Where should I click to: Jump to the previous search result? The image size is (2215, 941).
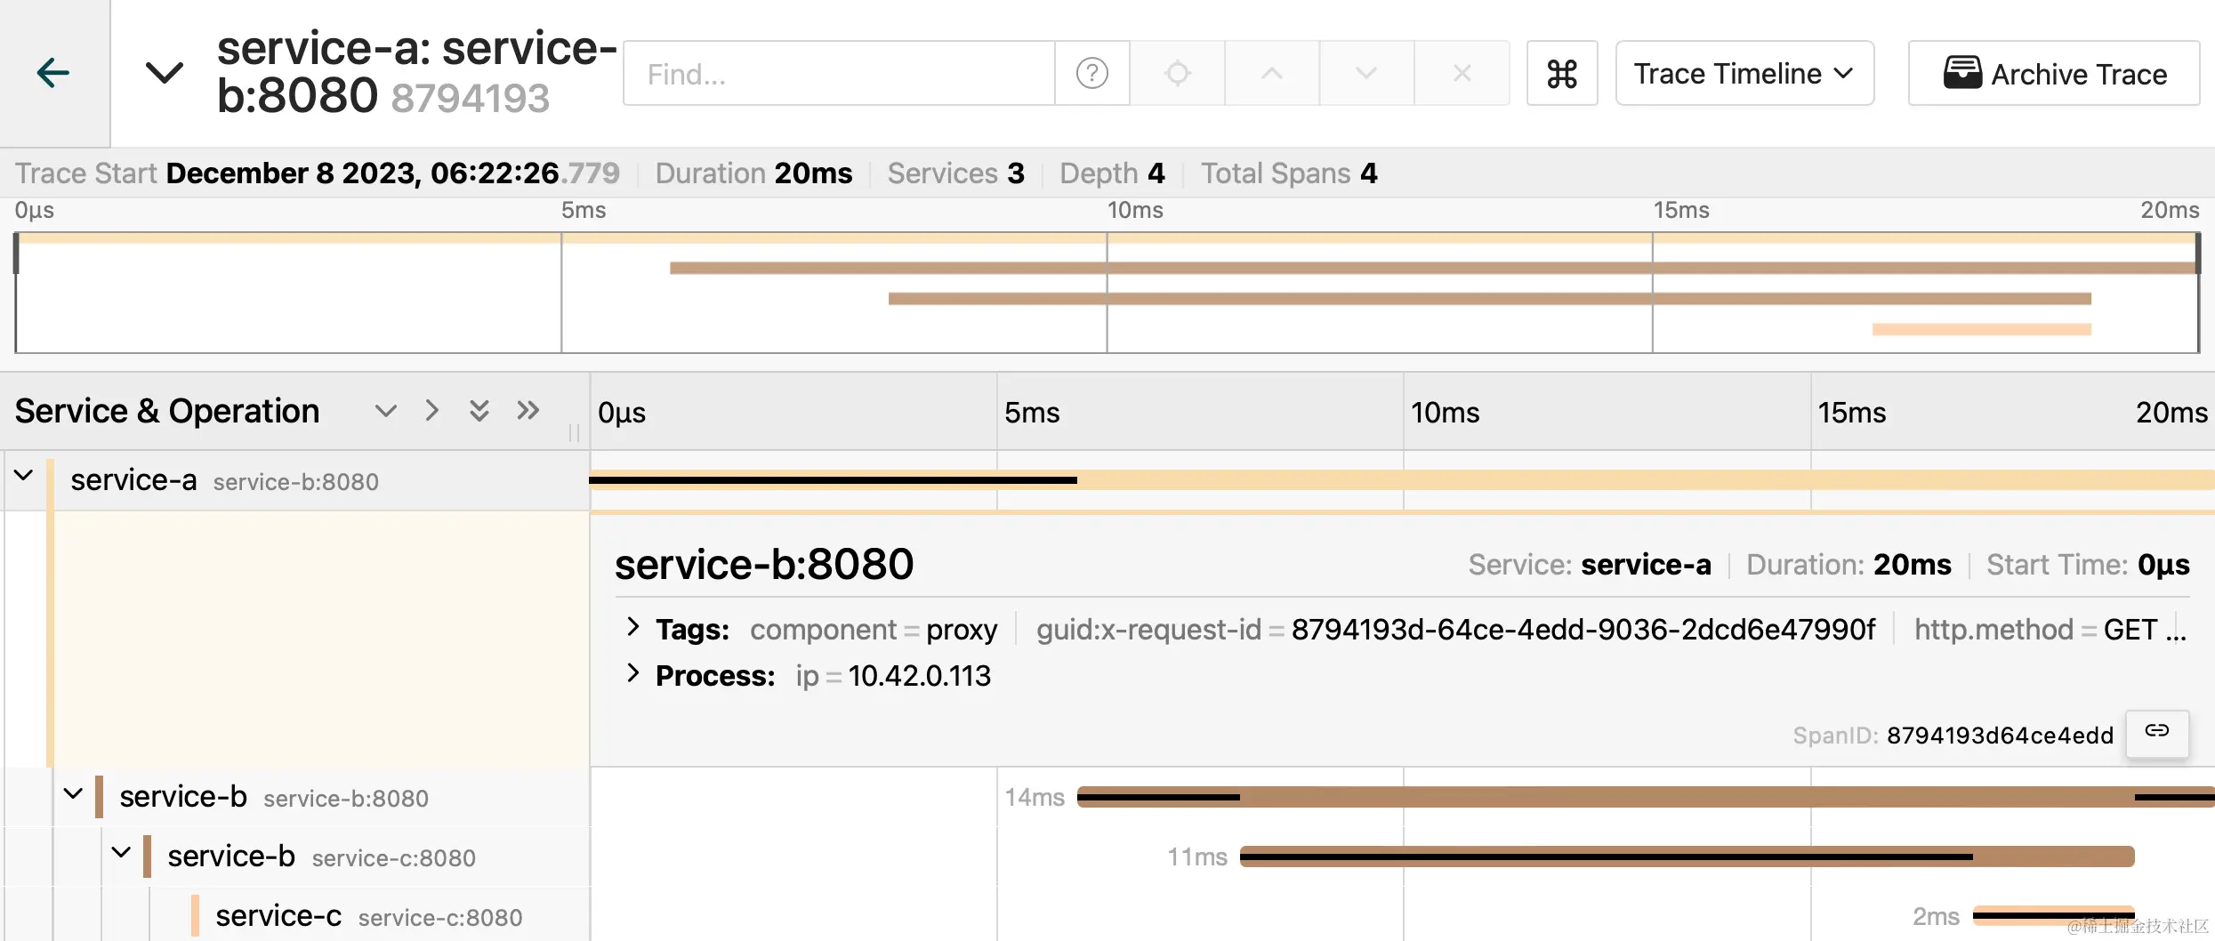(x=1272, y=73)
